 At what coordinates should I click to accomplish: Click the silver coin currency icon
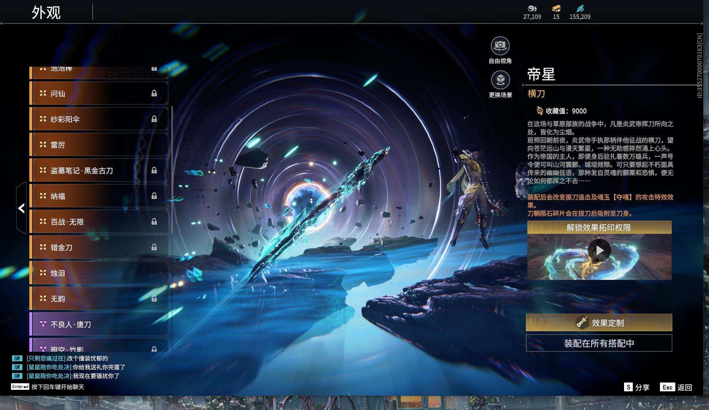(x=532, y=8)
